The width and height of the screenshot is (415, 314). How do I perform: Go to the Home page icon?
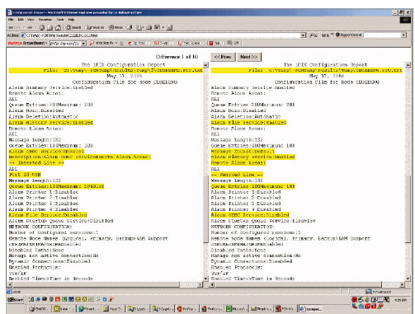tap(58, 27)
